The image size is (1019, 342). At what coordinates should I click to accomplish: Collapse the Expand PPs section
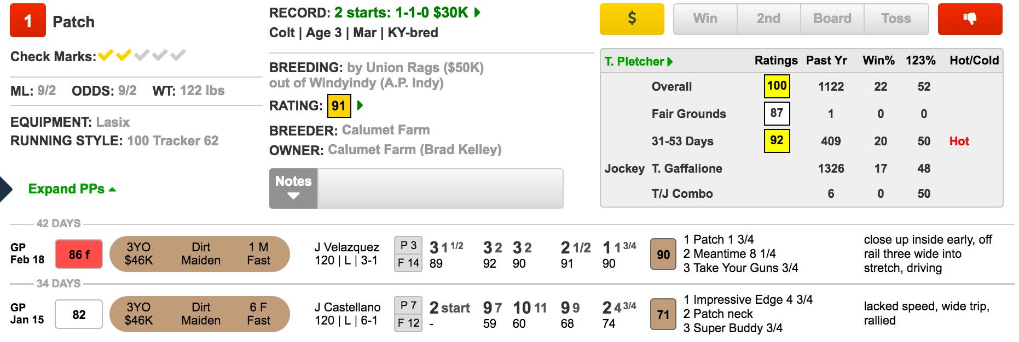pyautogui.click(x=72, y=189)
